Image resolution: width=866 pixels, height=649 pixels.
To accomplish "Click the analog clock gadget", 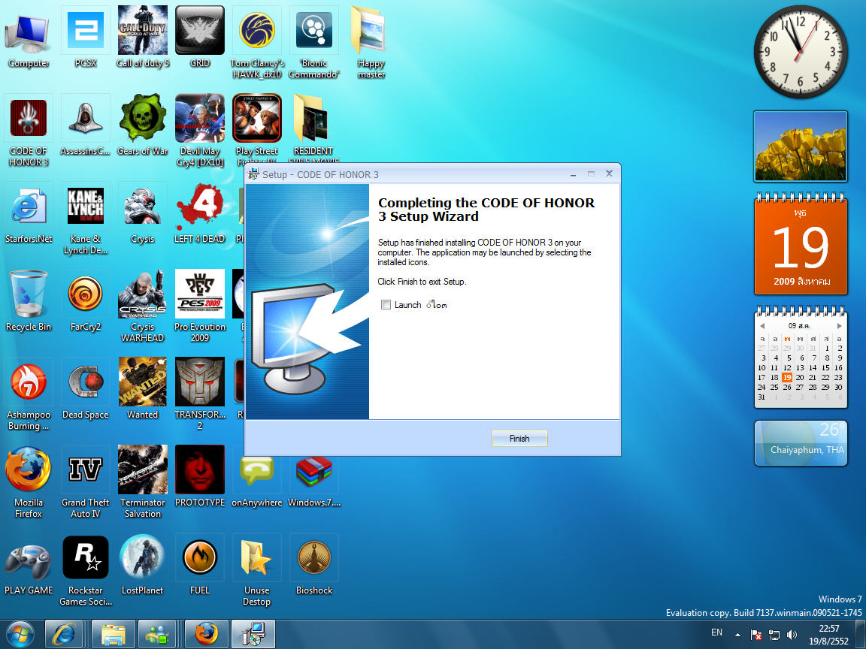I will [801, 52].
